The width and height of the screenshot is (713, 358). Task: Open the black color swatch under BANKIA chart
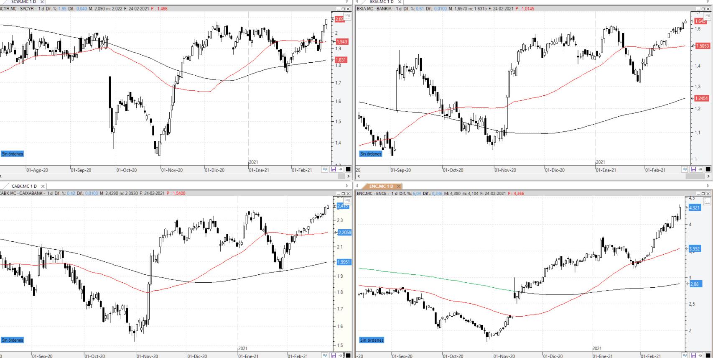point(708,169)
